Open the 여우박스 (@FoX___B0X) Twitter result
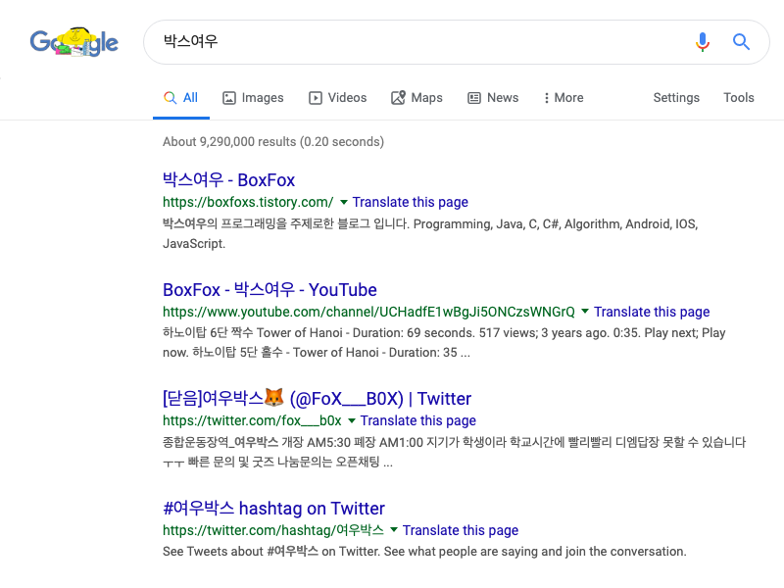Image resolution: width=784 pixels, height=588 pixels. pos(317,399)
